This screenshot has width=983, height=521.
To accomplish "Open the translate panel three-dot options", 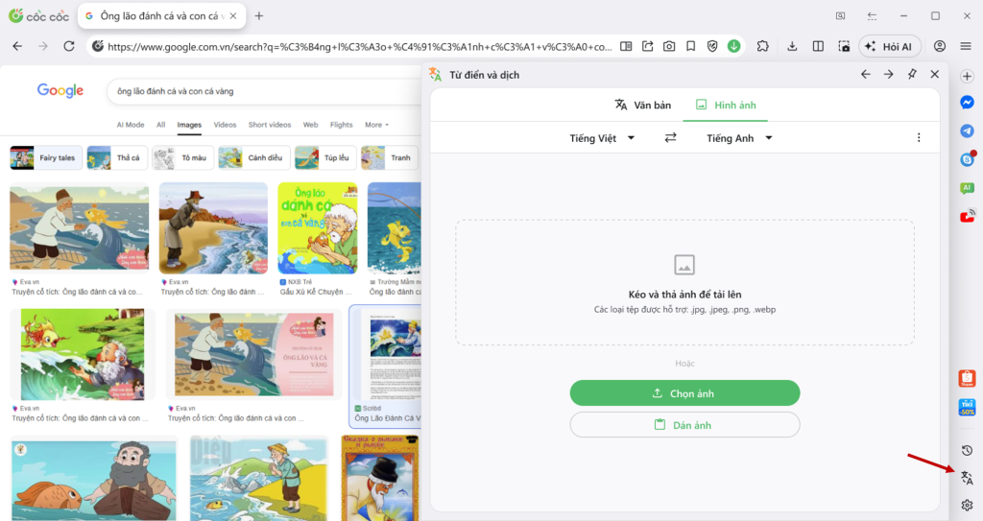I will pos(919,138).
